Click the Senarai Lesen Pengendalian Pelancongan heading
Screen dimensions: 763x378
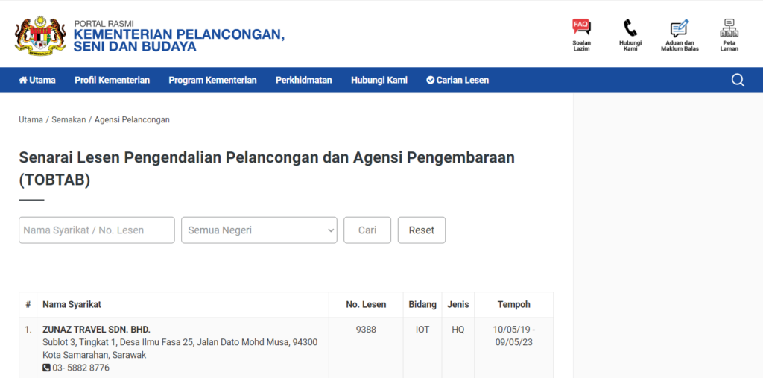(267, 168)
